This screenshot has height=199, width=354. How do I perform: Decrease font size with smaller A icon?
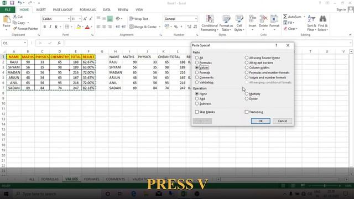pyautogui.click(x=91, y=19)
